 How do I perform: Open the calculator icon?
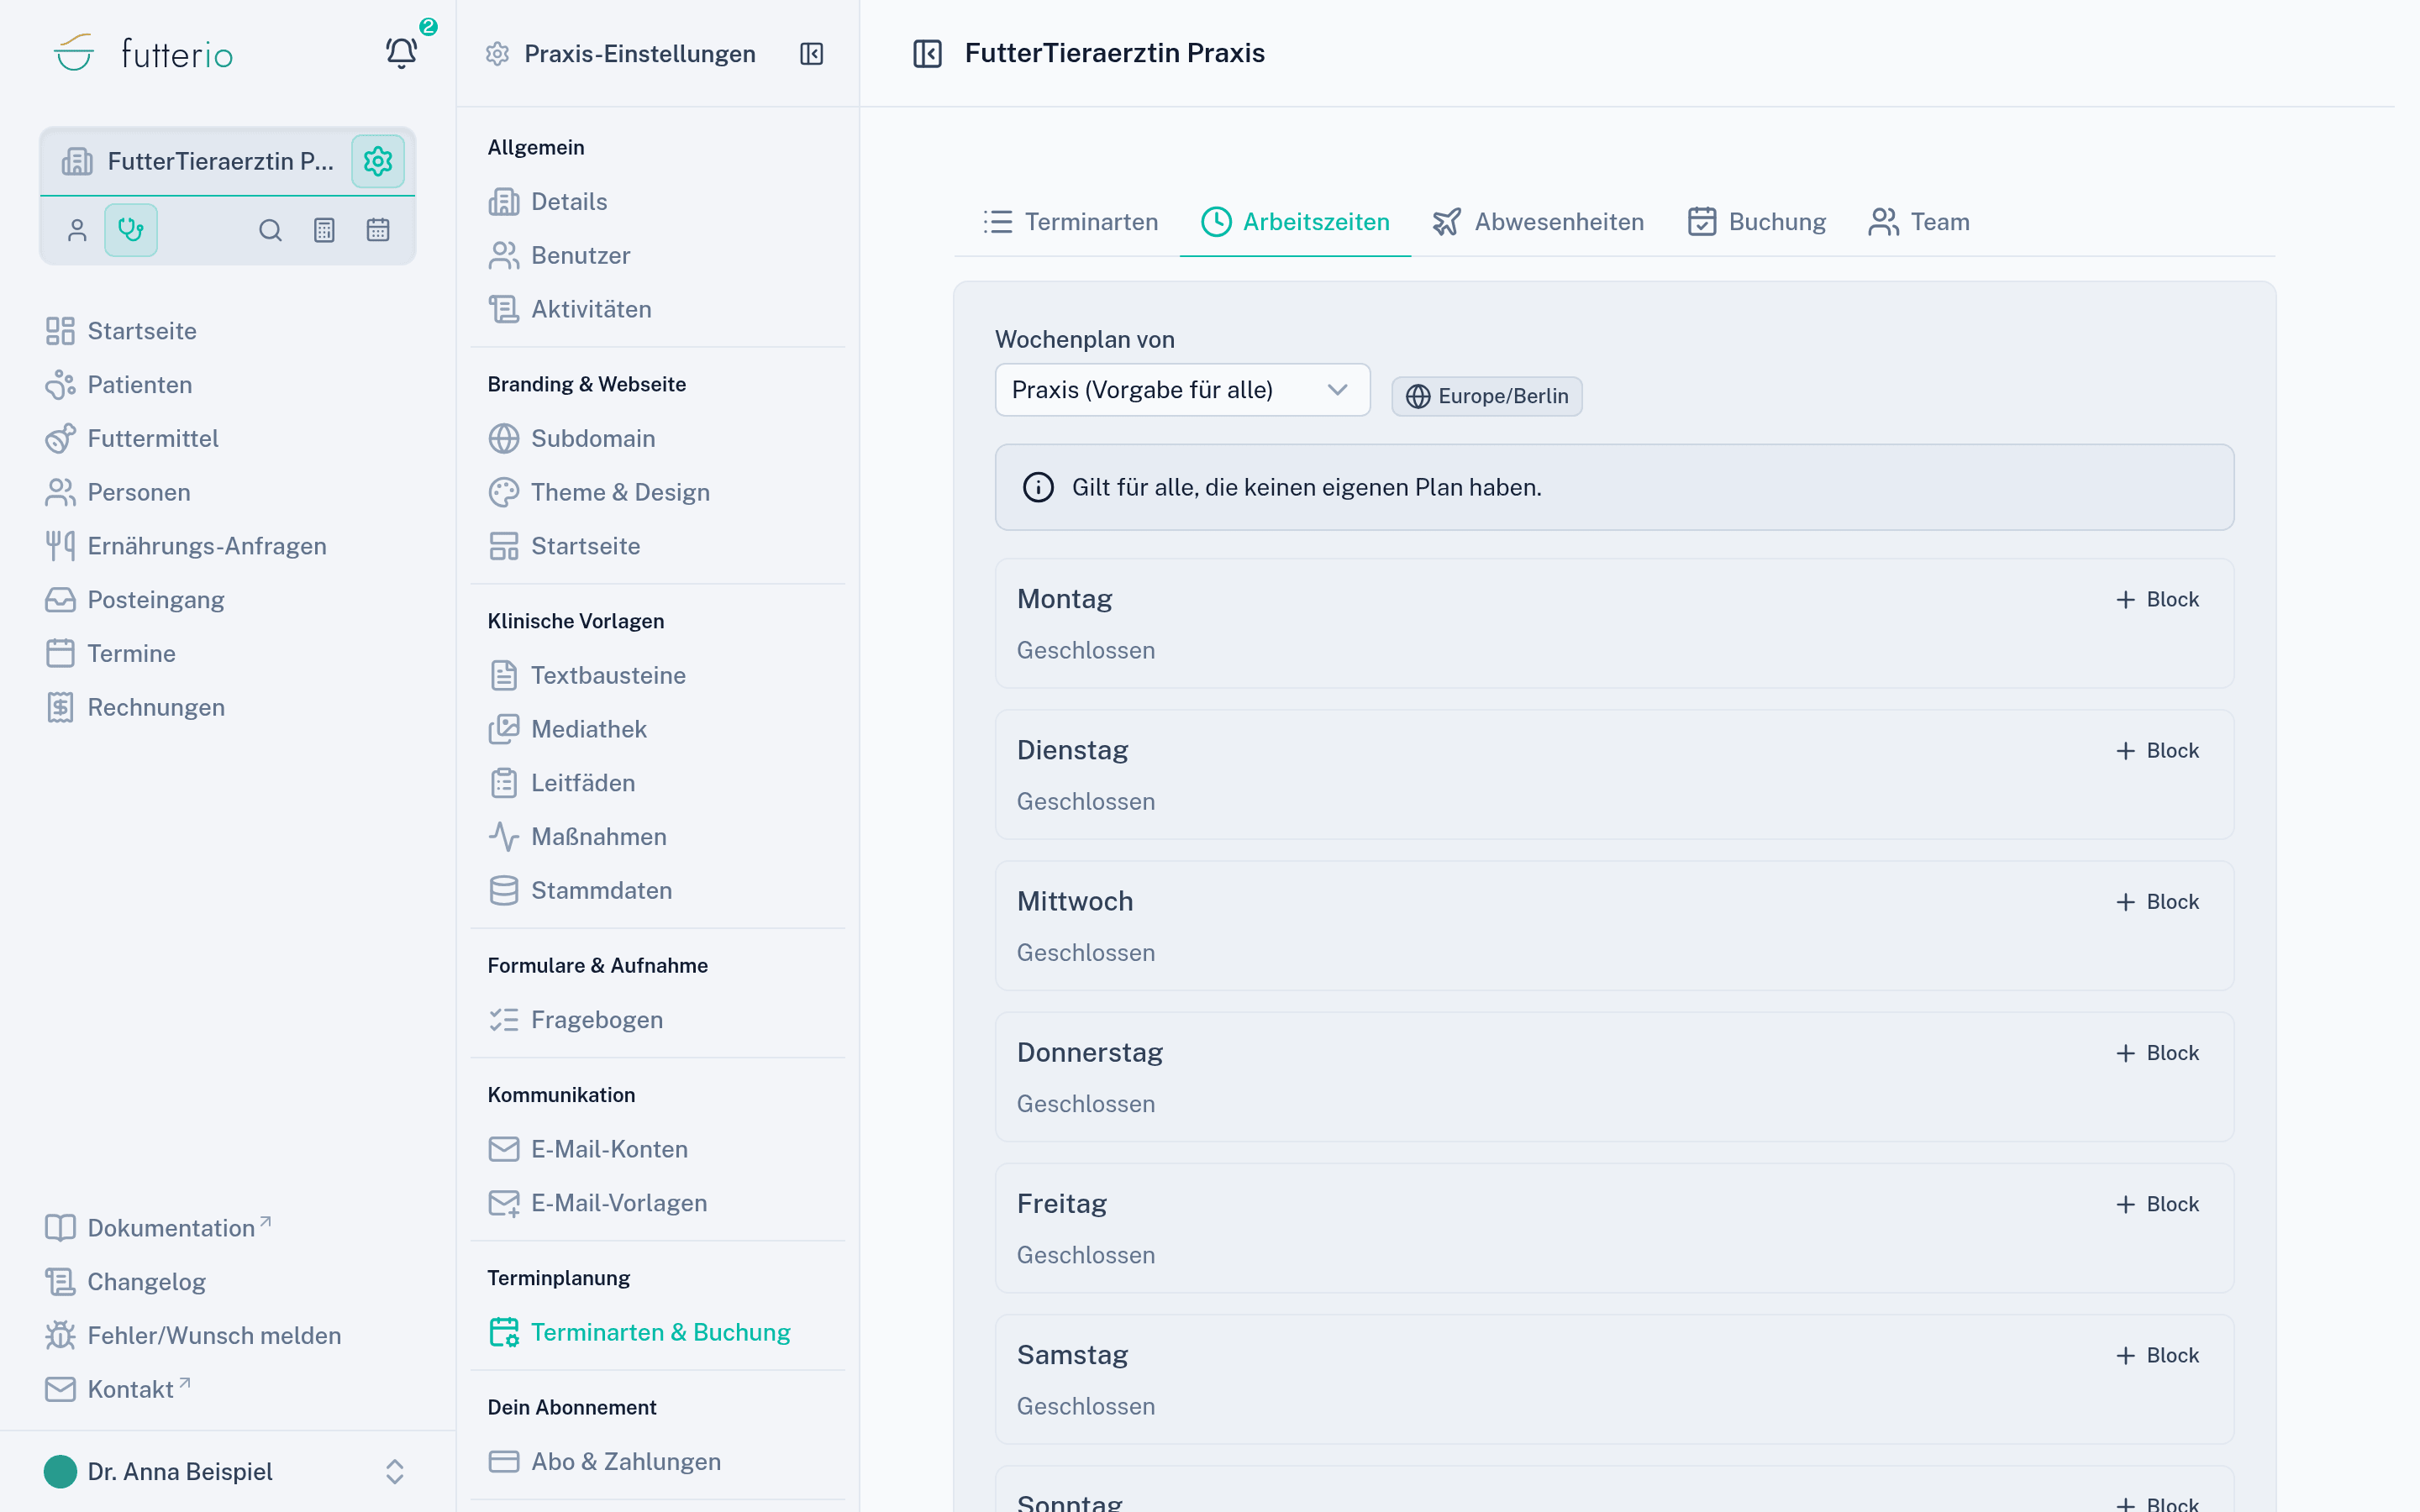pos(324,230)
